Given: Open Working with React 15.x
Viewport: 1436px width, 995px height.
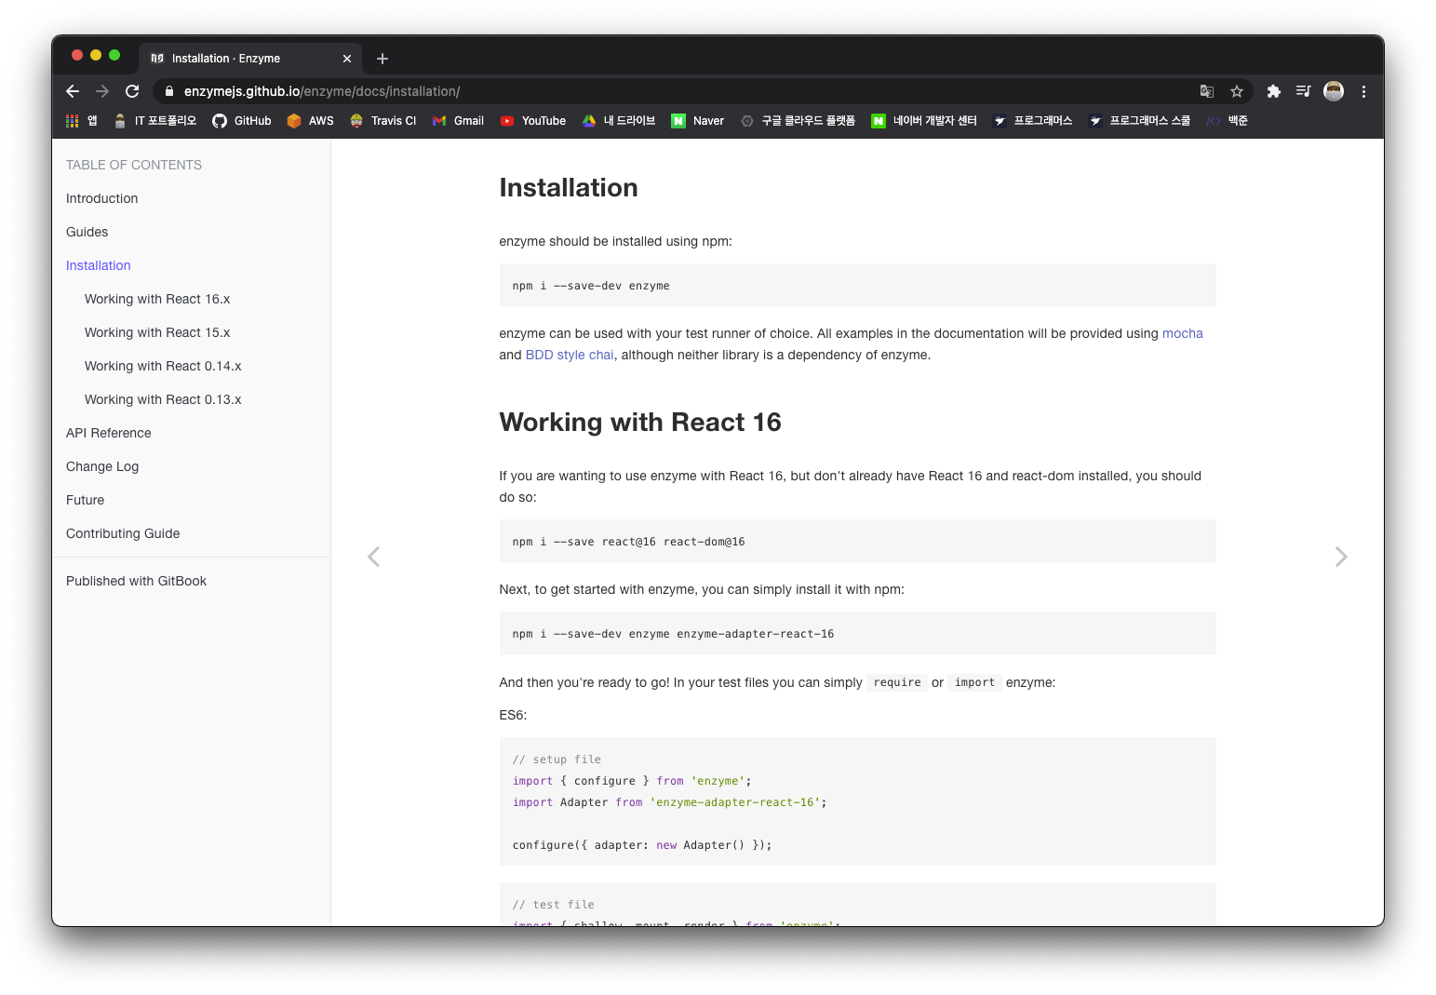Looking at the screenshot, I should (157, 332).
